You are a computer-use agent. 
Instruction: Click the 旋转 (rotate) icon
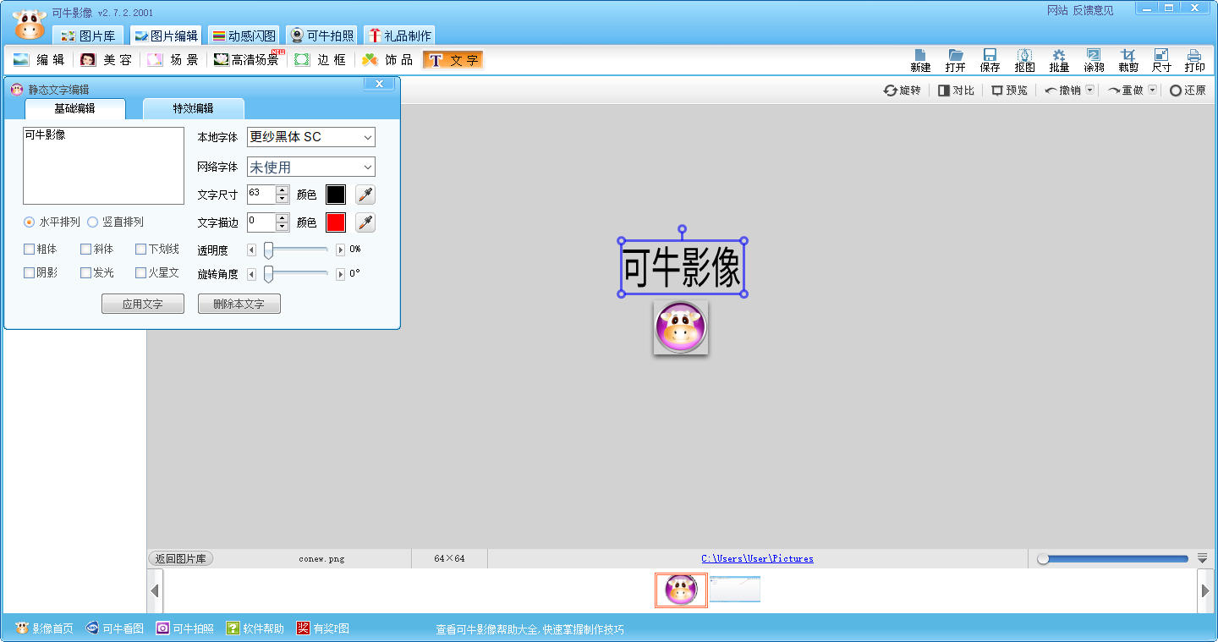pyautogui.click(x=903, y=90)
